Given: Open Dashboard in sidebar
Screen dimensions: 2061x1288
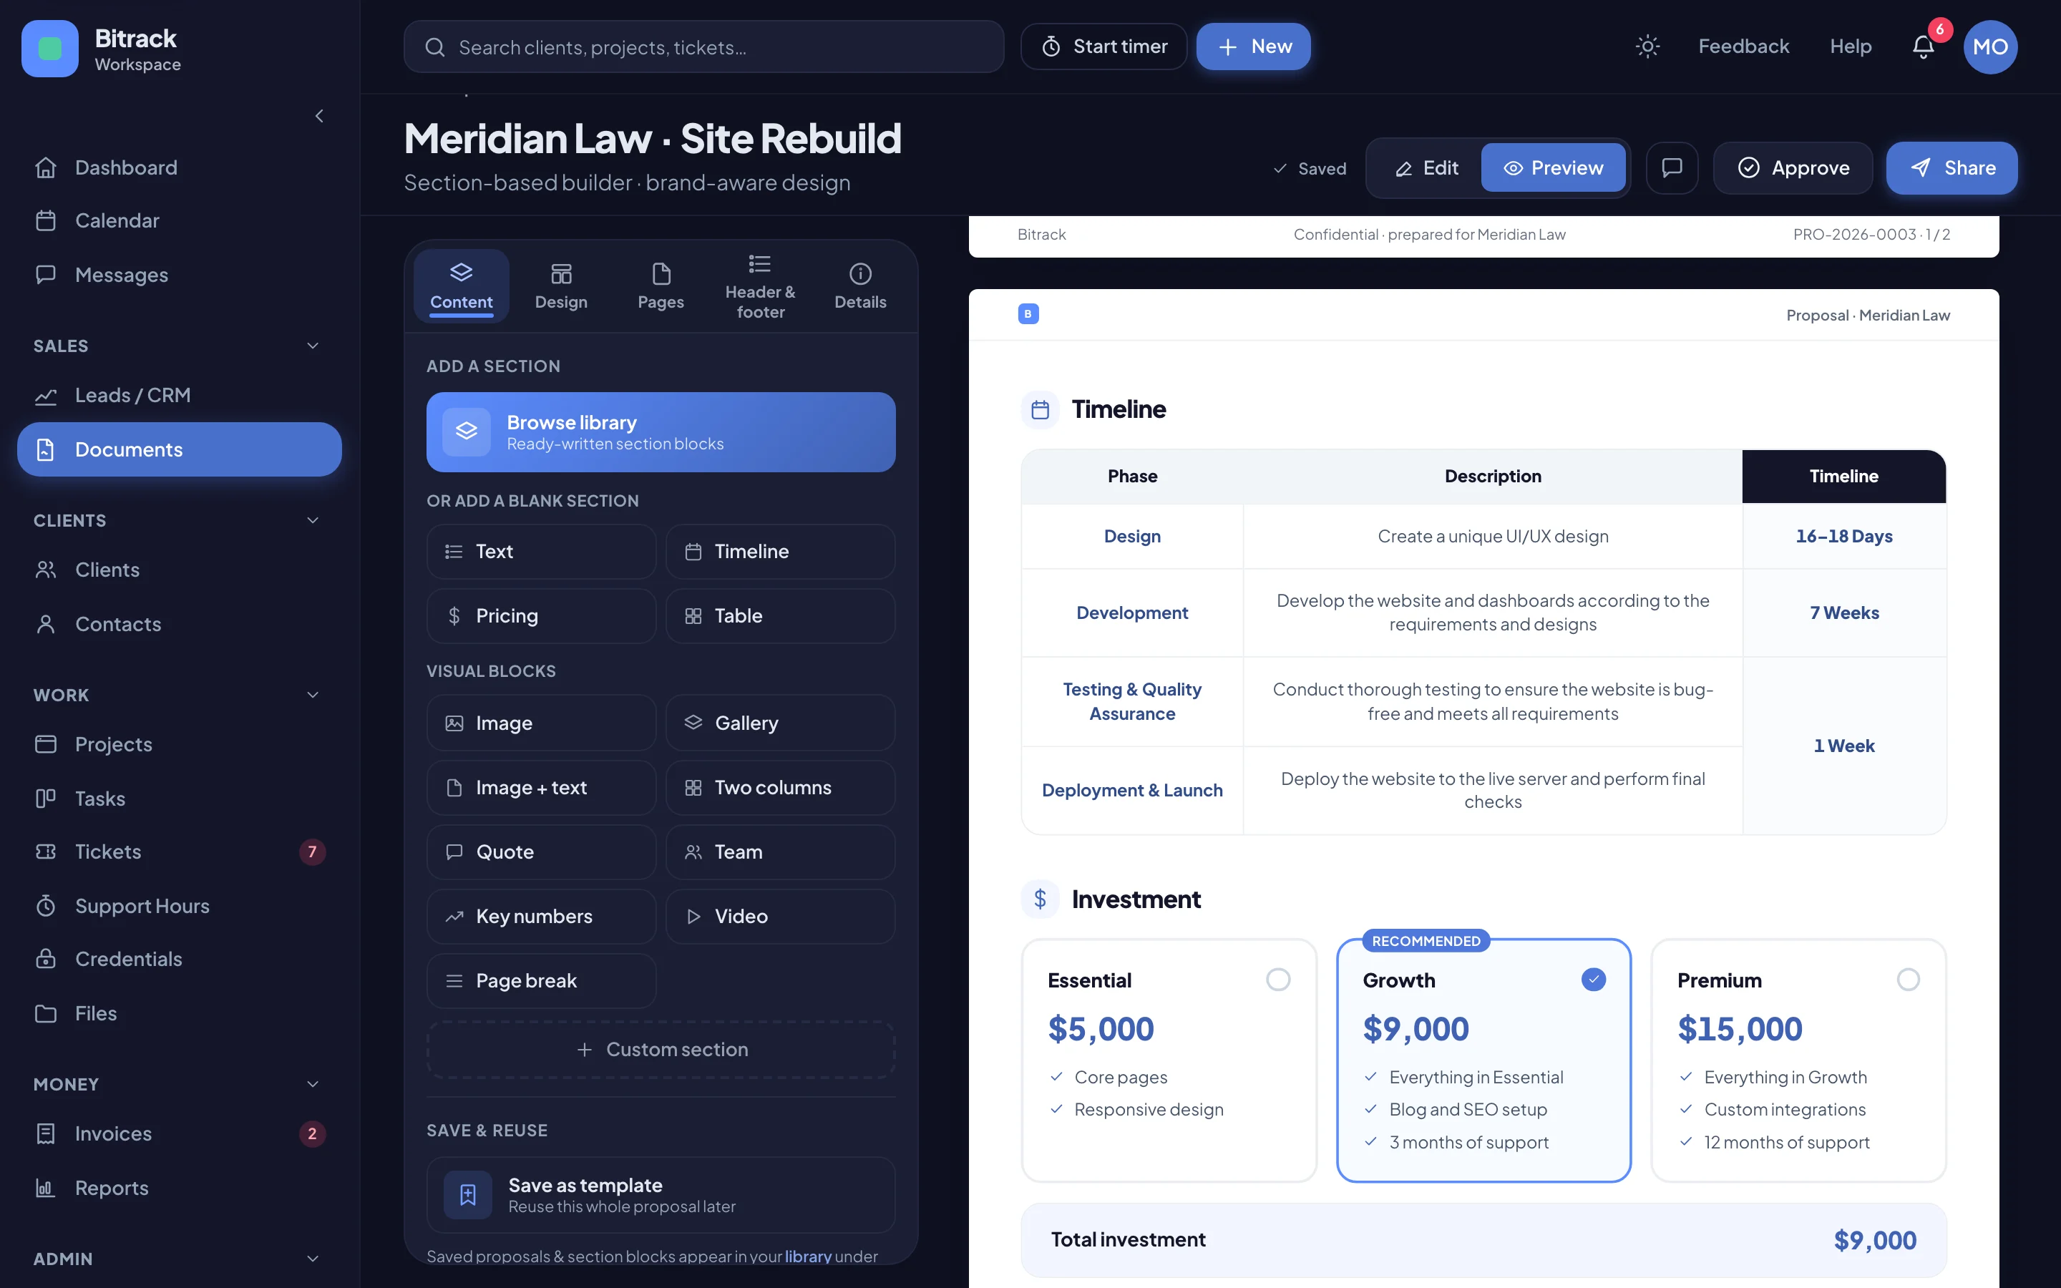Looking at the screenshot, I should pos(179,168).
